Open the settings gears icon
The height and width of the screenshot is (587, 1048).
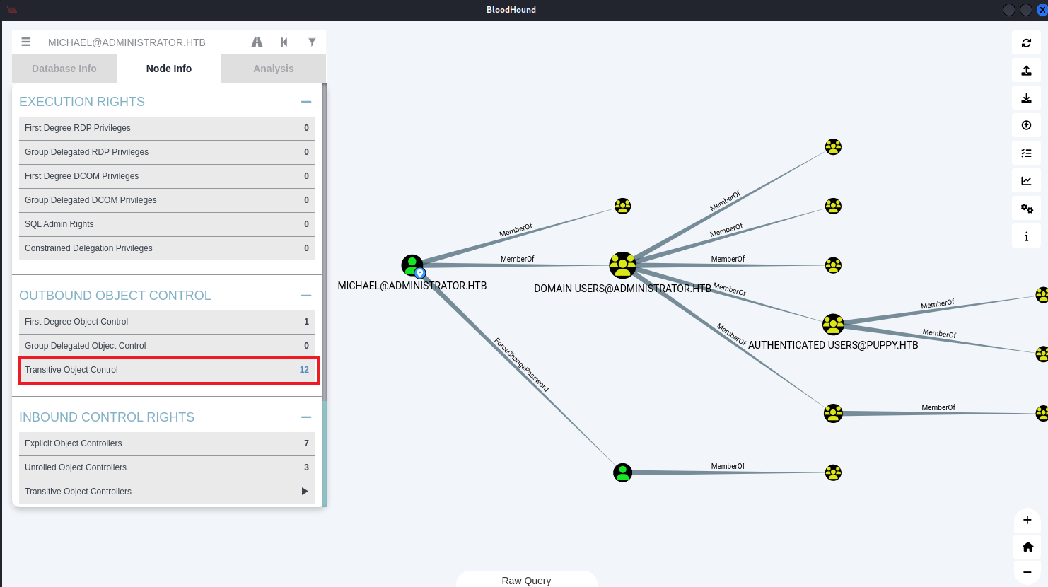pyautogui.click(x=1026, y=209)
